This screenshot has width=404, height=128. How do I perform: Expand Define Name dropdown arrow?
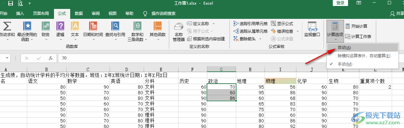point(213,23)
